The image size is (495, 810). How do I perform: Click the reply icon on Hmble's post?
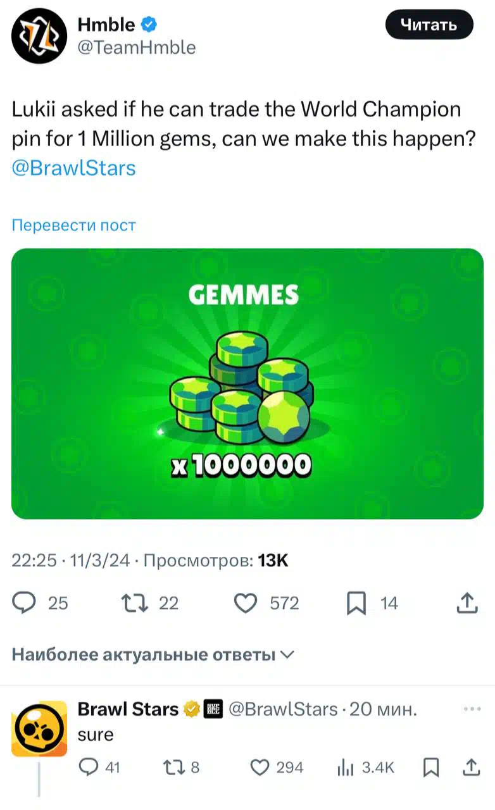point(24,604)
